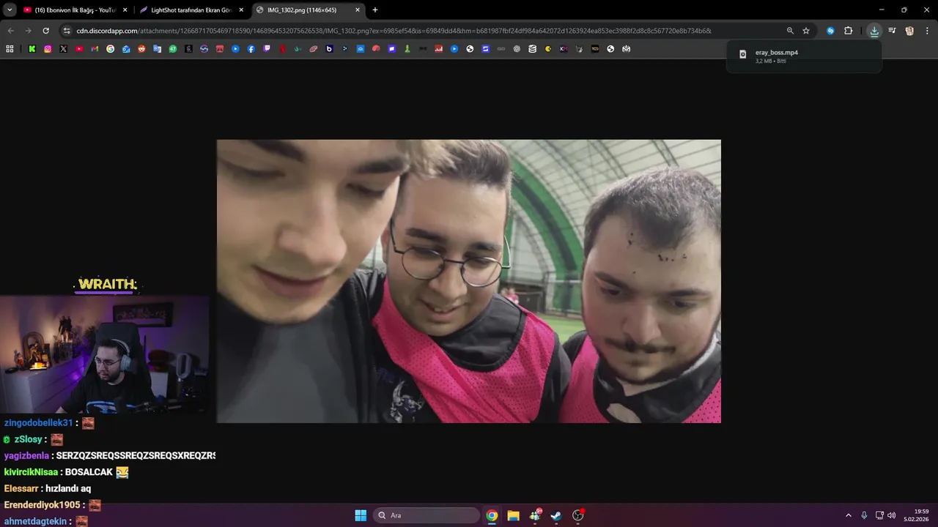View site information icon in address bar

pos(67,31)
